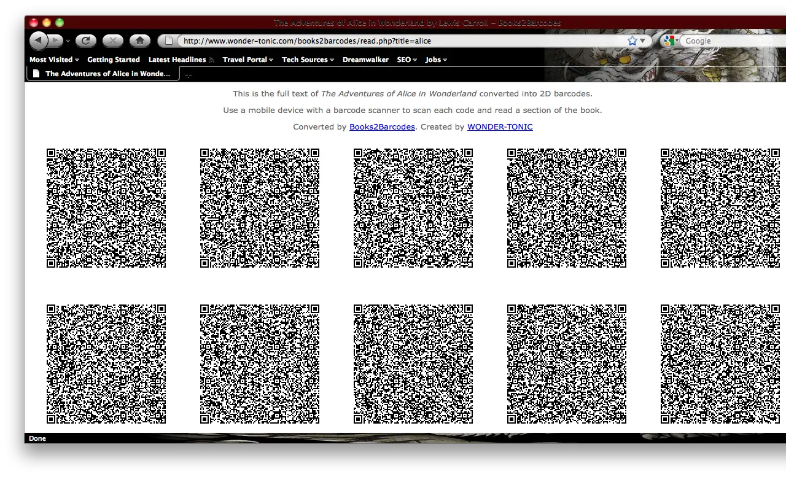Image resolution: width=786 pixels, height=477 pixels.
Task: Go to the Home page icon
Action: (x=139, y=41)
